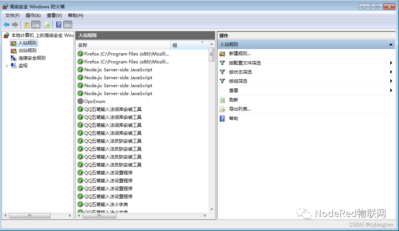Sort rules by the 组 column header
Image resolution: width=399 pixels, height=231 pixels.
(x=189, y=45)
